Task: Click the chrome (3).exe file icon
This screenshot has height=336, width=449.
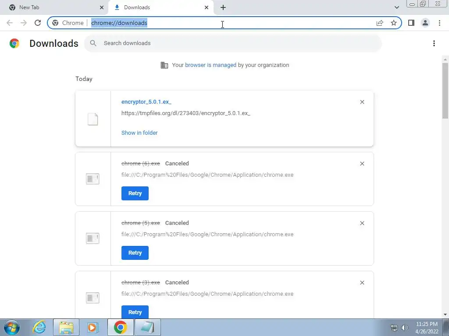Action: 93,297
